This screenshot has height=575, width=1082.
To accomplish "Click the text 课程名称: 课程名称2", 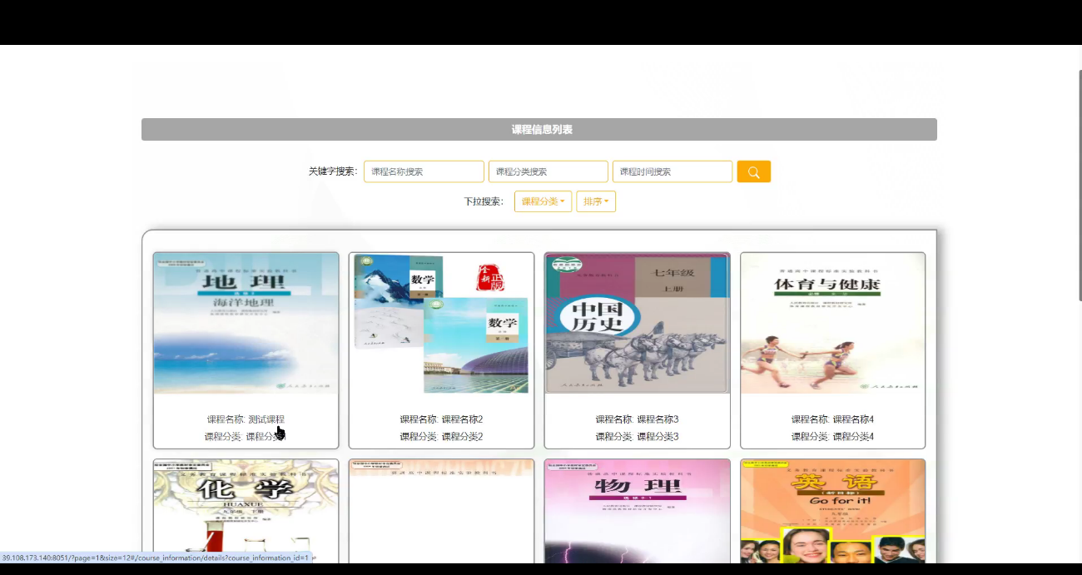I will (x=441, y=419).
